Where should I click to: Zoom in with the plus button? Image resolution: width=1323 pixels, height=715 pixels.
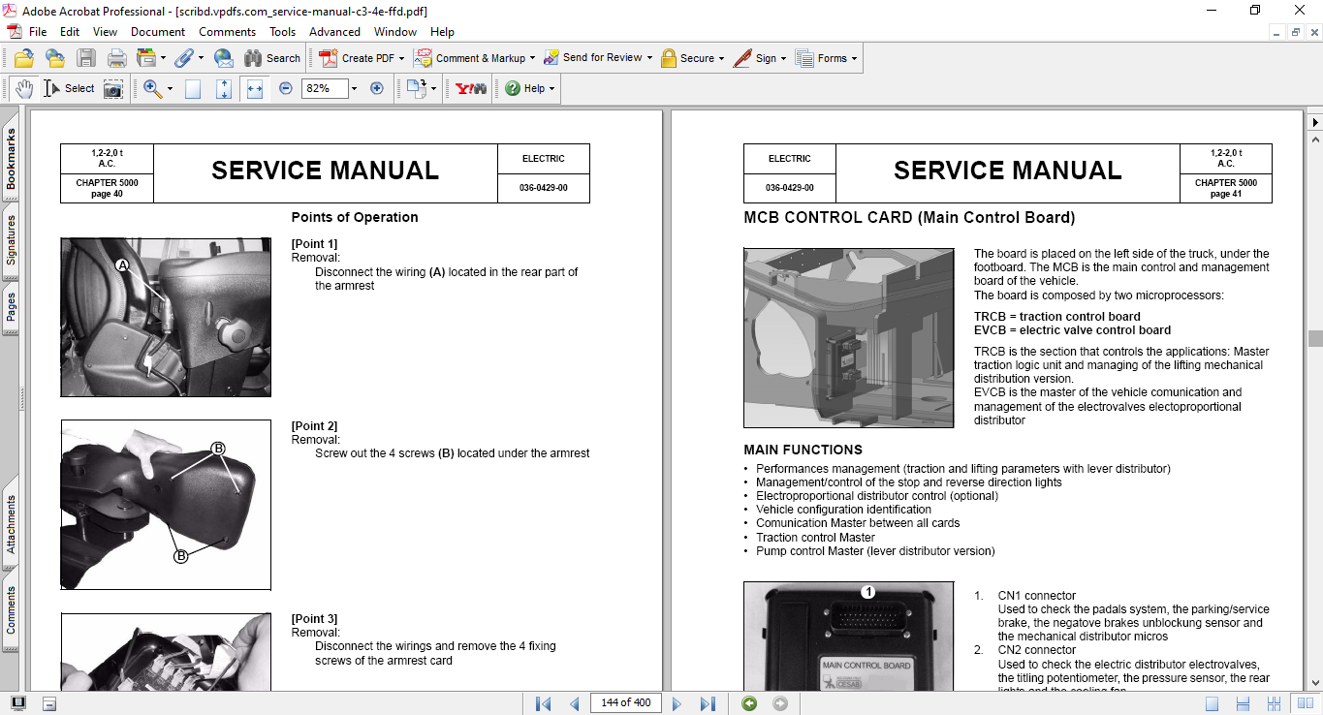coord(377,88)
